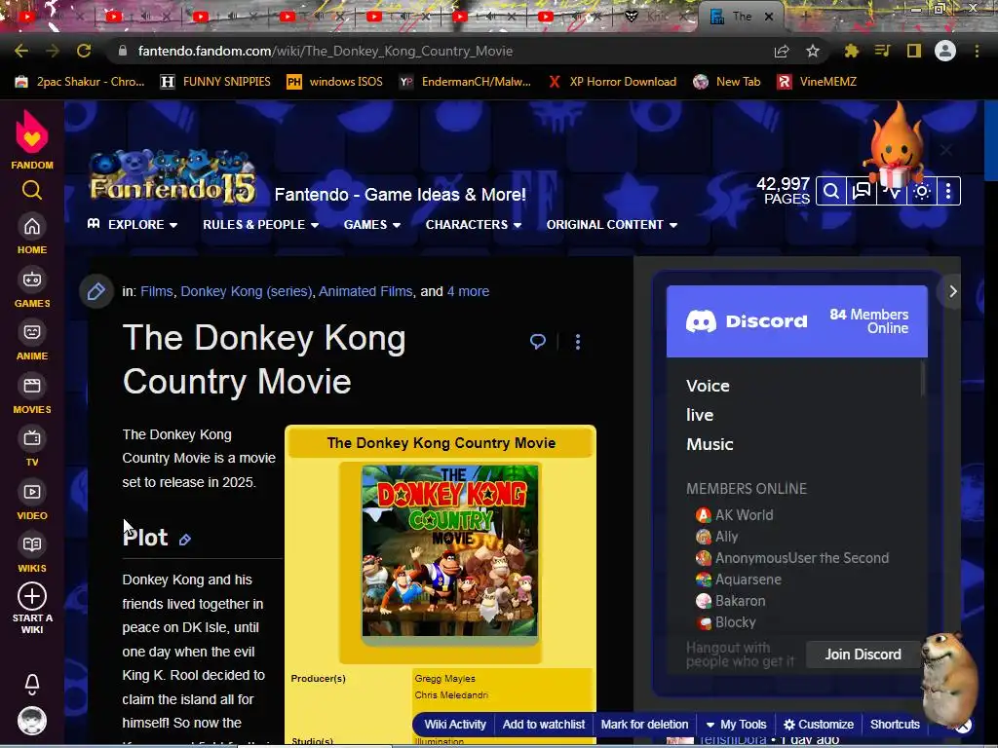
Task: Click browser back arrow
Action: pos(21,51)
